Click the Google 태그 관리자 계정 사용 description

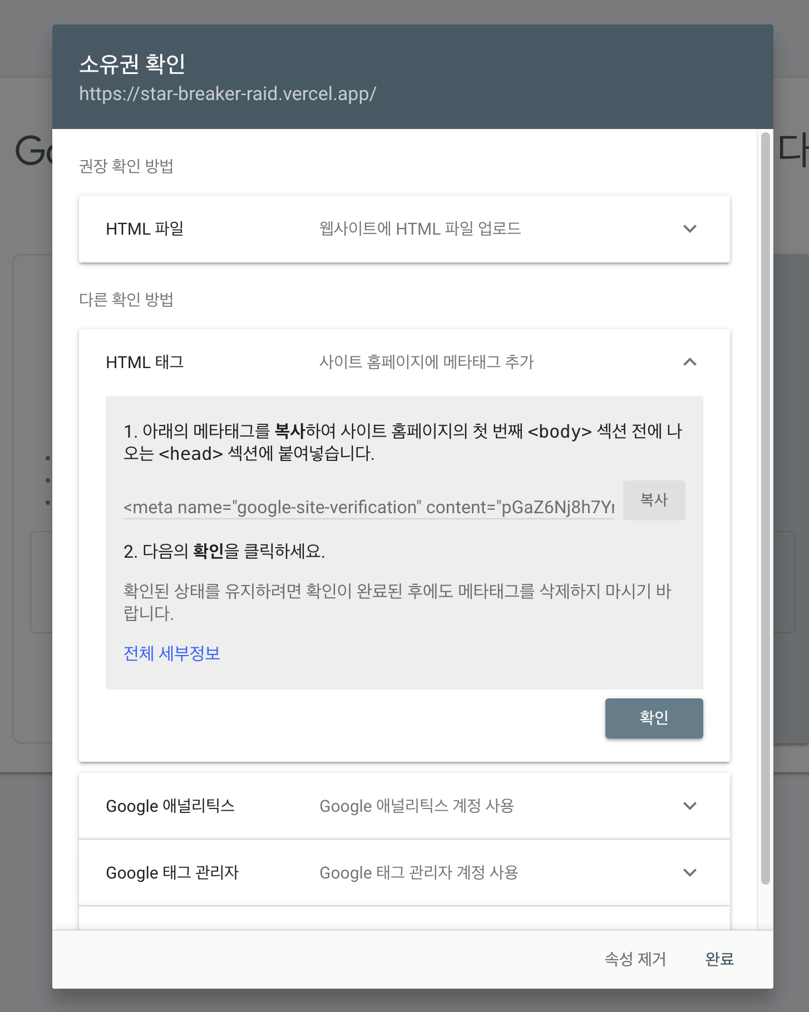point(419,872)
